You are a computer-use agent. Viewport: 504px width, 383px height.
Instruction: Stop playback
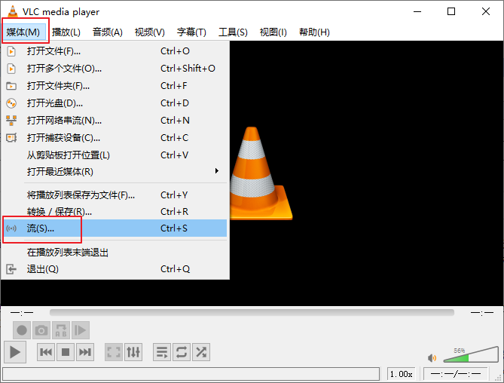point(66,352)
